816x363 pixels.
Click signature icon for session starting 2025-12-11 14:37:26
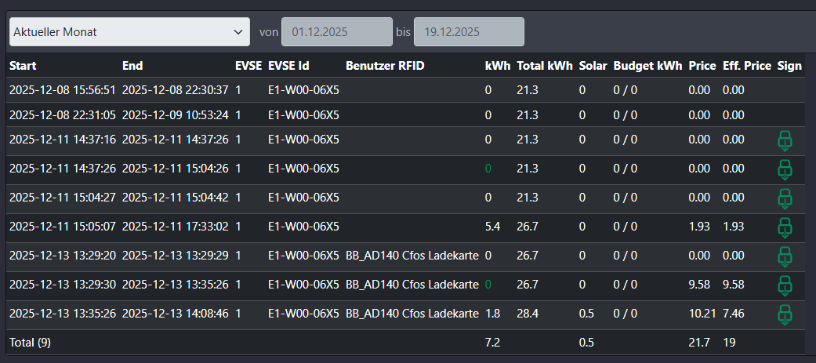click(x=785, y=169)
